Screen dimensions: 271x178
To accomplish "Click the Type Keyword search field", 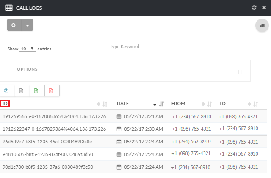I will 181,47.
